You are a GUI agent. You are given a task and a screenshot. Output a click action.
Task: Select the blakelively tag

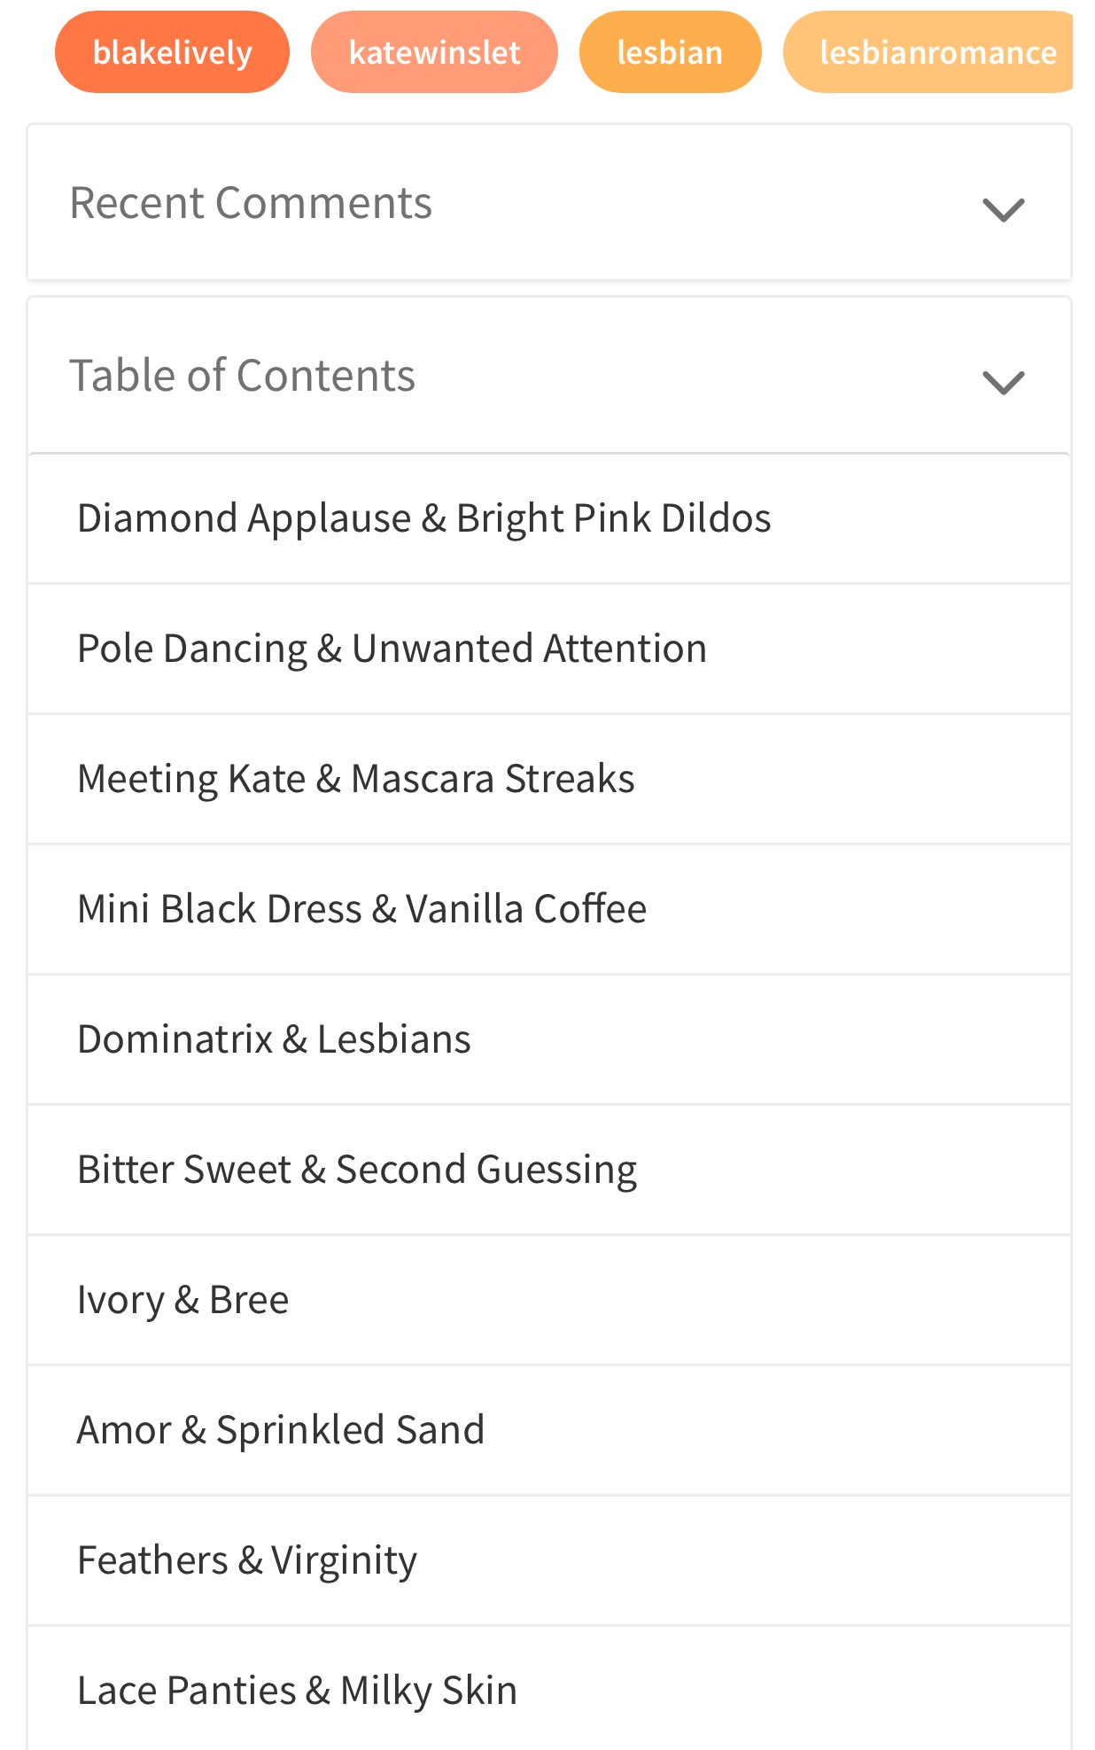[x=172, y=52]
